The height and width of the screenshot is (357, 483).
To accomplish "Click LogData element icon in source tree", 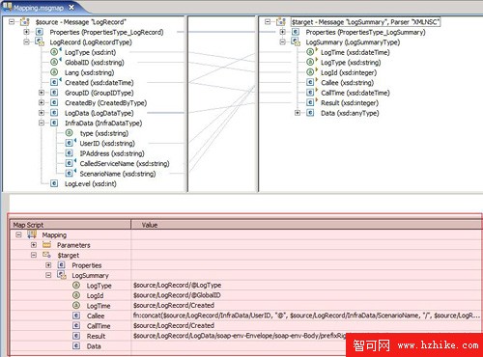I will pos(54,113).
